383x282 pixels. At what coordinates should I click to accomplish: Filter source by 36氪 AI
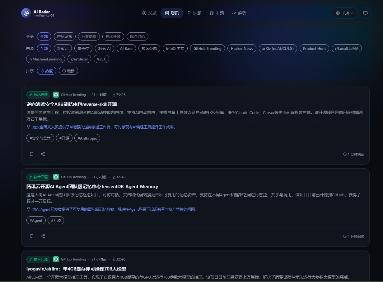(x=104, y=48)
